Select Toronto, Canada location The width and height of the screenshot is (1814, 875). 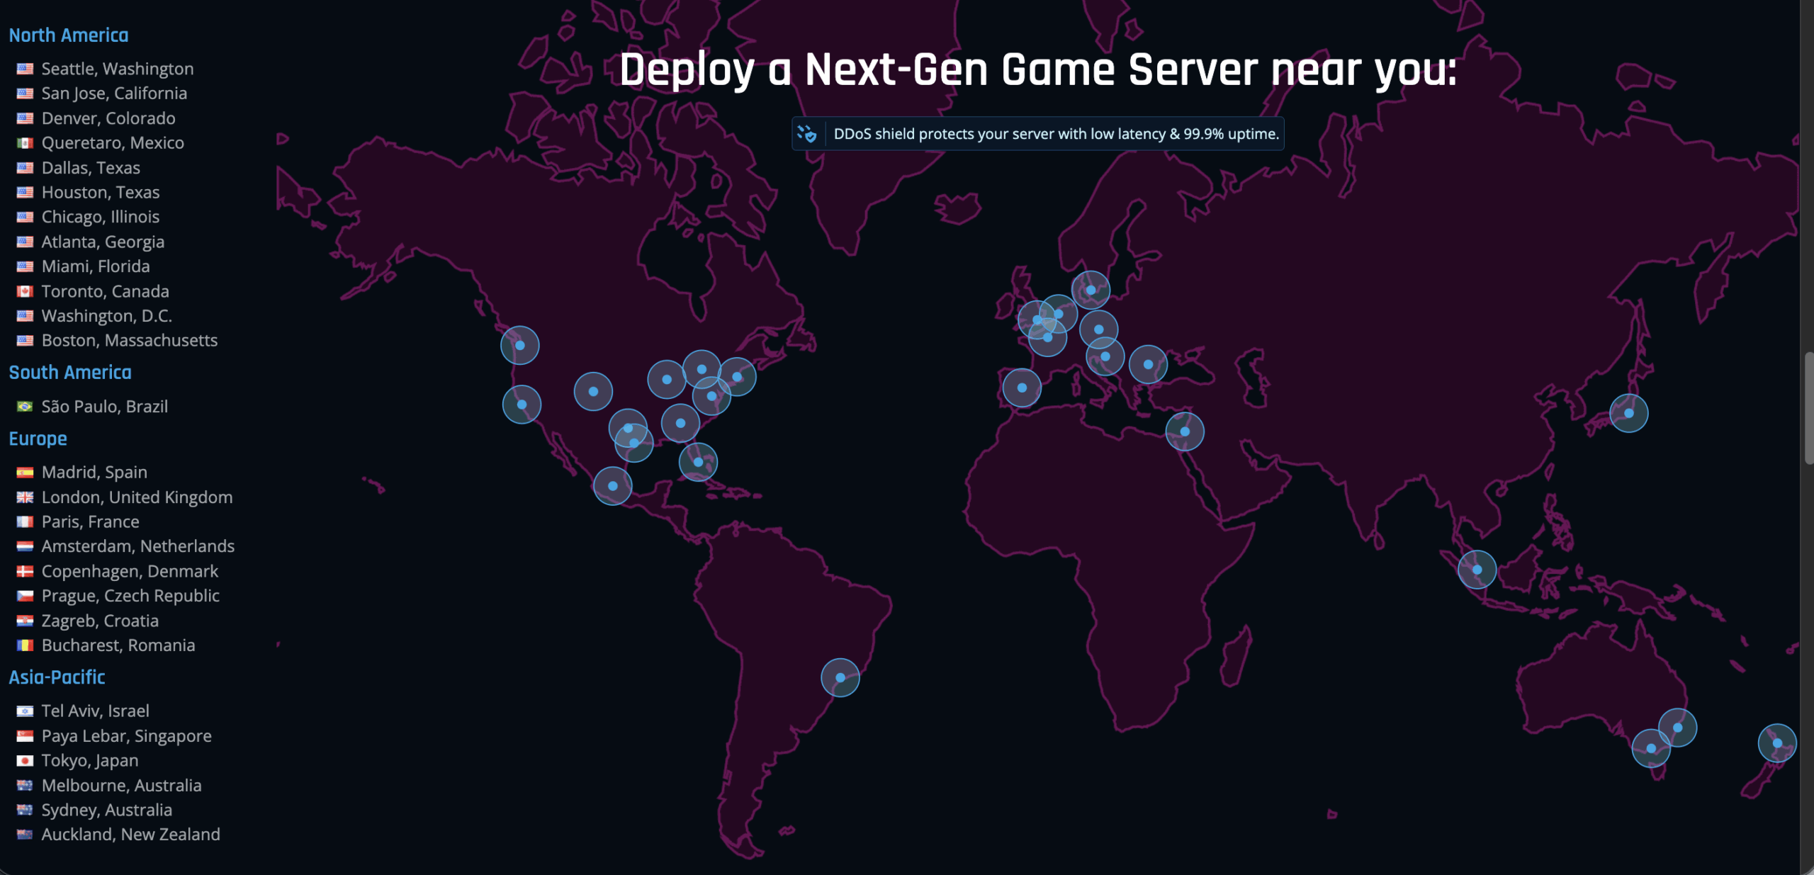[x=105, y=291]
